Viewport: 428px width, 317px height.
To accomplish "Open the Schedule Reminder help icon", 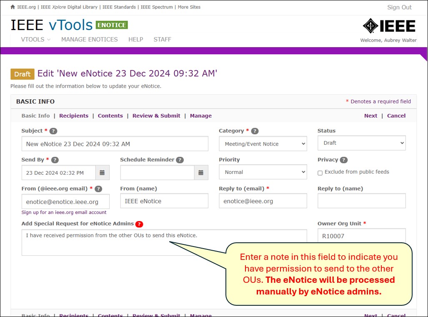I will [x=180, y=160].
